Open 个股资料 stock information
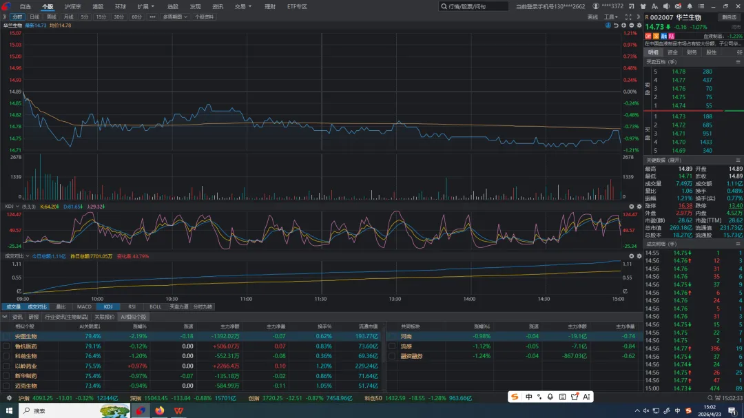This screenshot has height=418, width=744. 204,17
